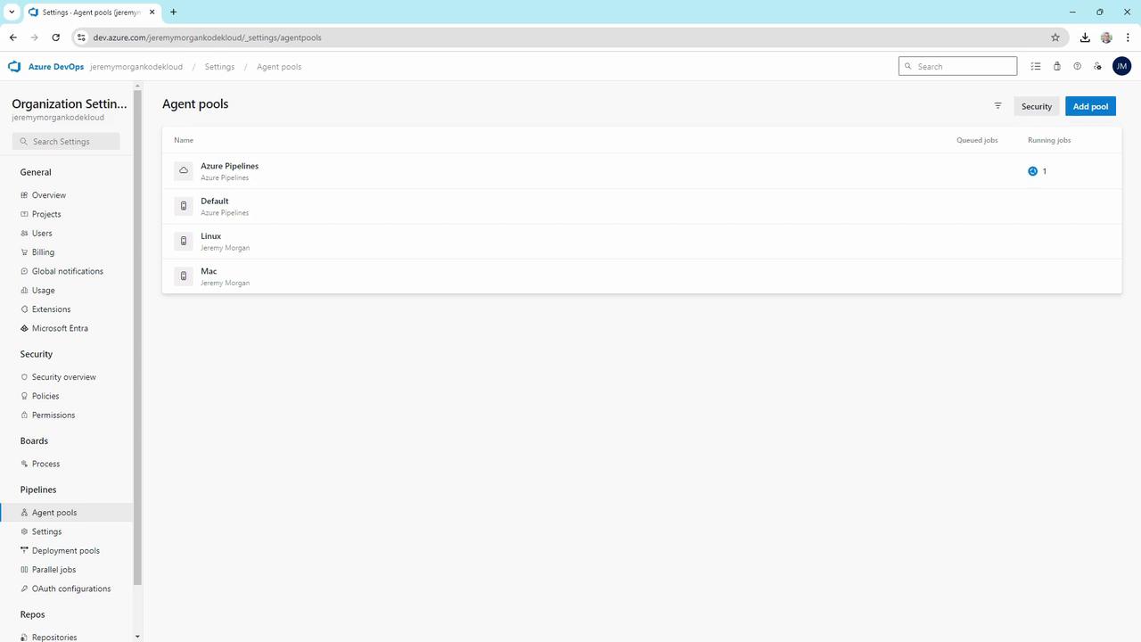Select the Permissions icon in the sidebar
Screen dimensions: 1141x642
tap(24, 416)
